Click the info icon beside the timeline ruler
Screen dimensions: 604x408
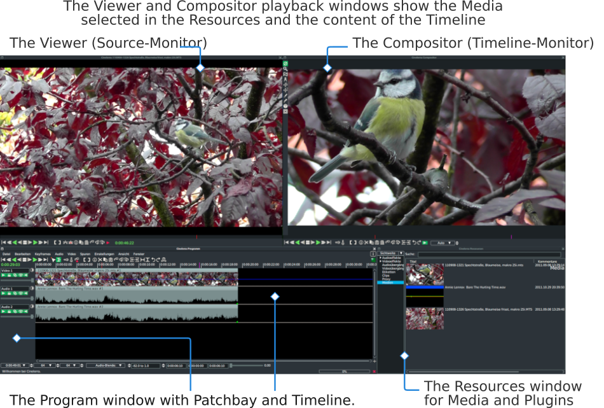373,254
